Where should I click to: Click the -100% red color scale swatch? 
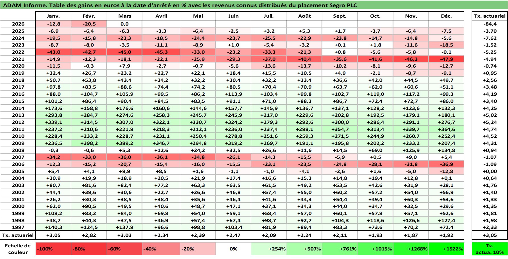[x=53, y=249]
